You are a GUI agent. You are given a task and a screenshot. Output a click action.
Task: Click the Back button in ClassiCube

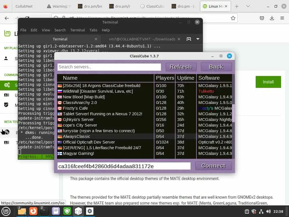(216, 67)
